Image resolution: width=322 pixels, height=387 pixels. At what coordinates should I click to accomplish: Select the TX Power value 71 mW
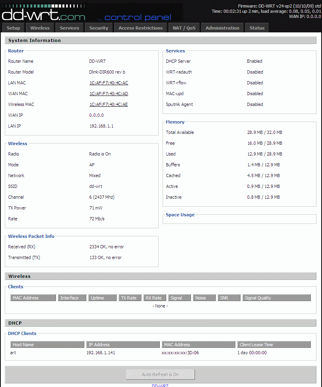coord(96,208)
